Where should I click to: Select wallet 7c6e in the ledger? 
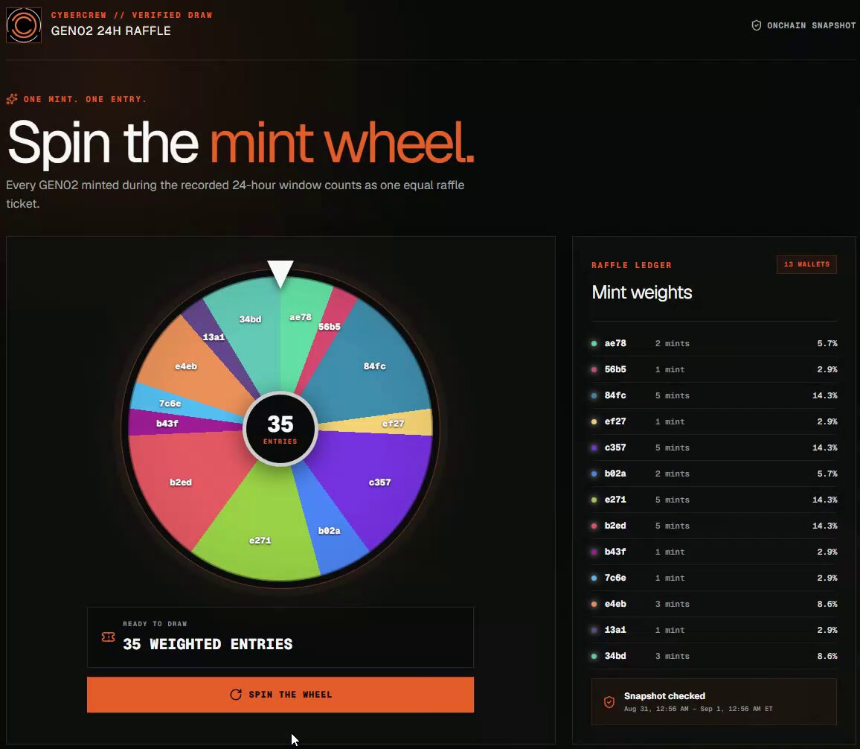pos(714,578)
